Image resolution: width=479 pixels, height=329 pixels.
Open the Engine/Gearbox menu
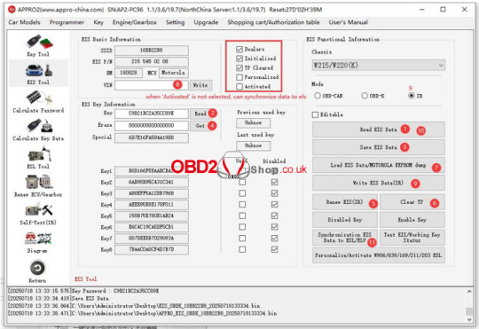[x=135, y=22]
